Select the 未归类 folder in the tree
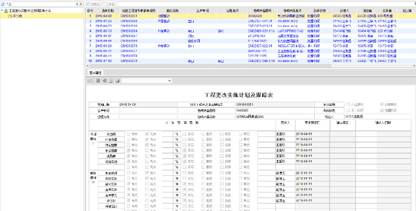 point(16,16)
